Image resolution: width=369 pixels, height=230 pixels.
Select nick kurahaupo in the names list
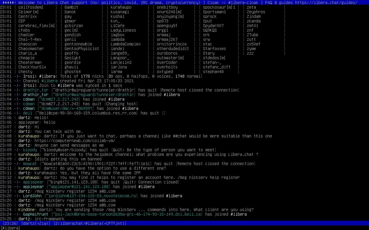121,7
